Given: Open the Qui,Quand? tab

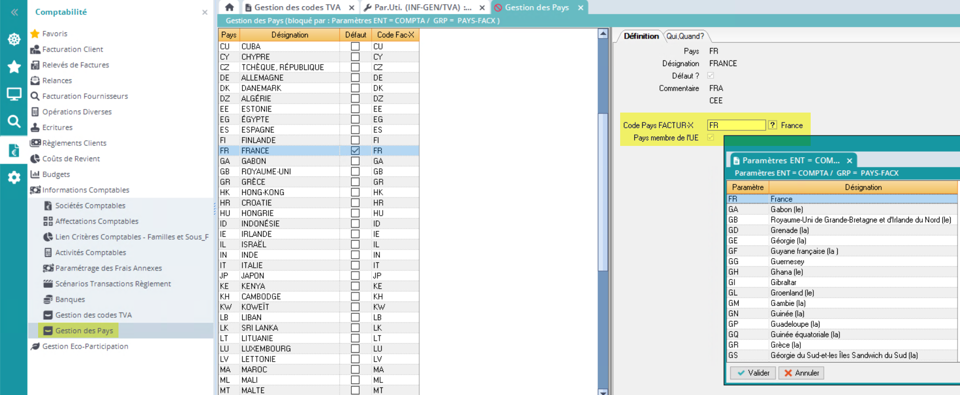Looking at the screenshot, I should 685,36.
